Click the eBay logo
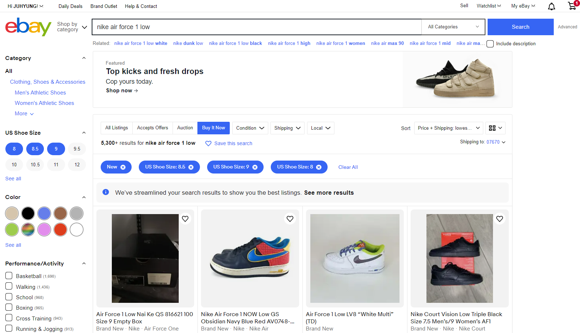Image resolution: width=580 pixels, height=333 pixels. [x=28, y=27]
